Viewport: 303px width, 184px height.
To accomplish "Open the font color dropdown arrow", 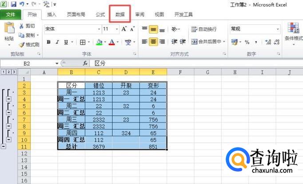I will tap(117, 42).
